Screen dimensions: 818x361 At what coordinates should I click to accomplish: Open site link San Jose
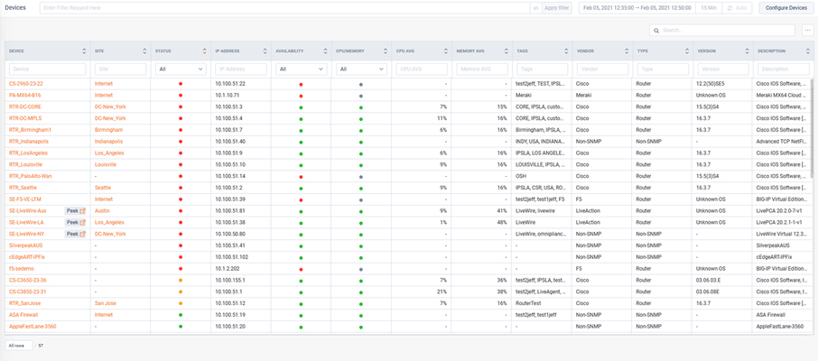coord(106,303)
